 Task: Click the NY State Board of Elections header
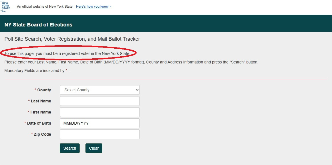coord(38,25)
